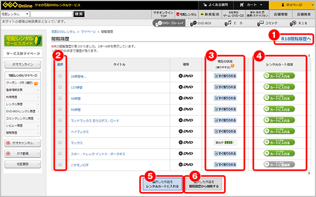Open the 動画配信 tab

pyautogui.click(x=210, y=14)
